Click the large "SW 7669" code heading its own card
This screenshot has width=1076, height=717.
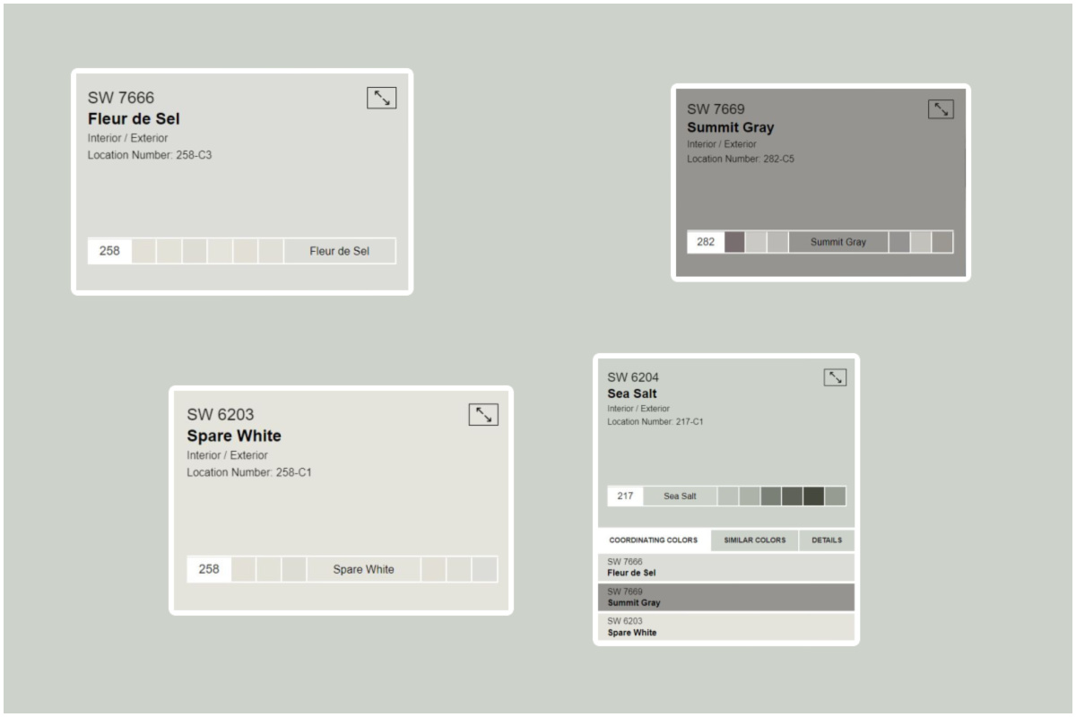[716, 109]
